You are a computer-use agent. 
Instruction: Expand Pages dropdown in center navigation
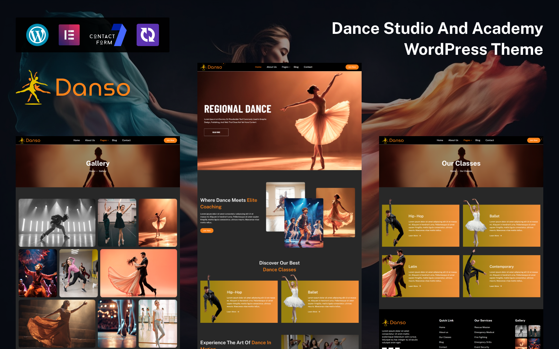point(286,67)
